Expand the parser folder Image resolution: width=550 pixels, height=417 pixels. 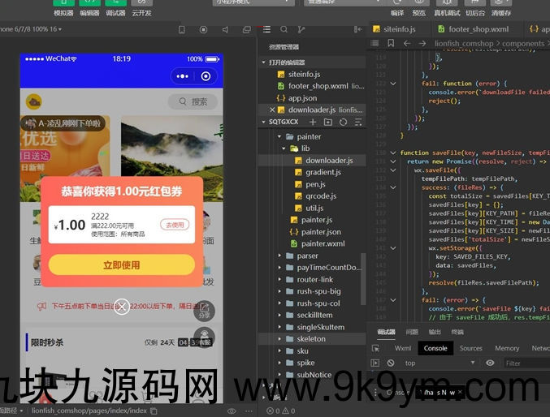(279, 255)
